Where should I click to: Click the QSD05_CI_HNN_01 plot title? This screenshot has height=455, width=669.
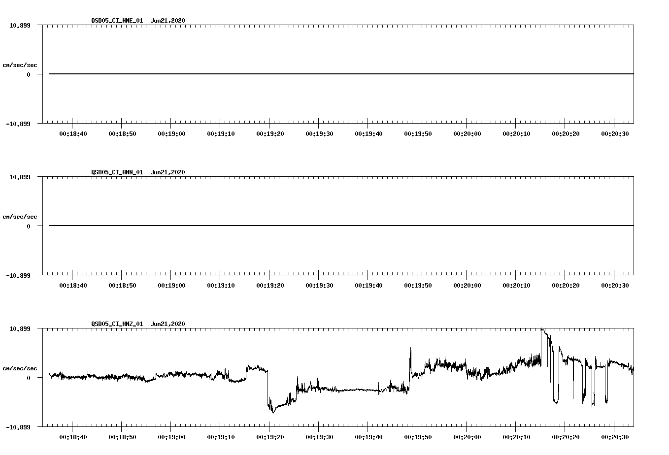pyautogui.click(x=138, y=172)
